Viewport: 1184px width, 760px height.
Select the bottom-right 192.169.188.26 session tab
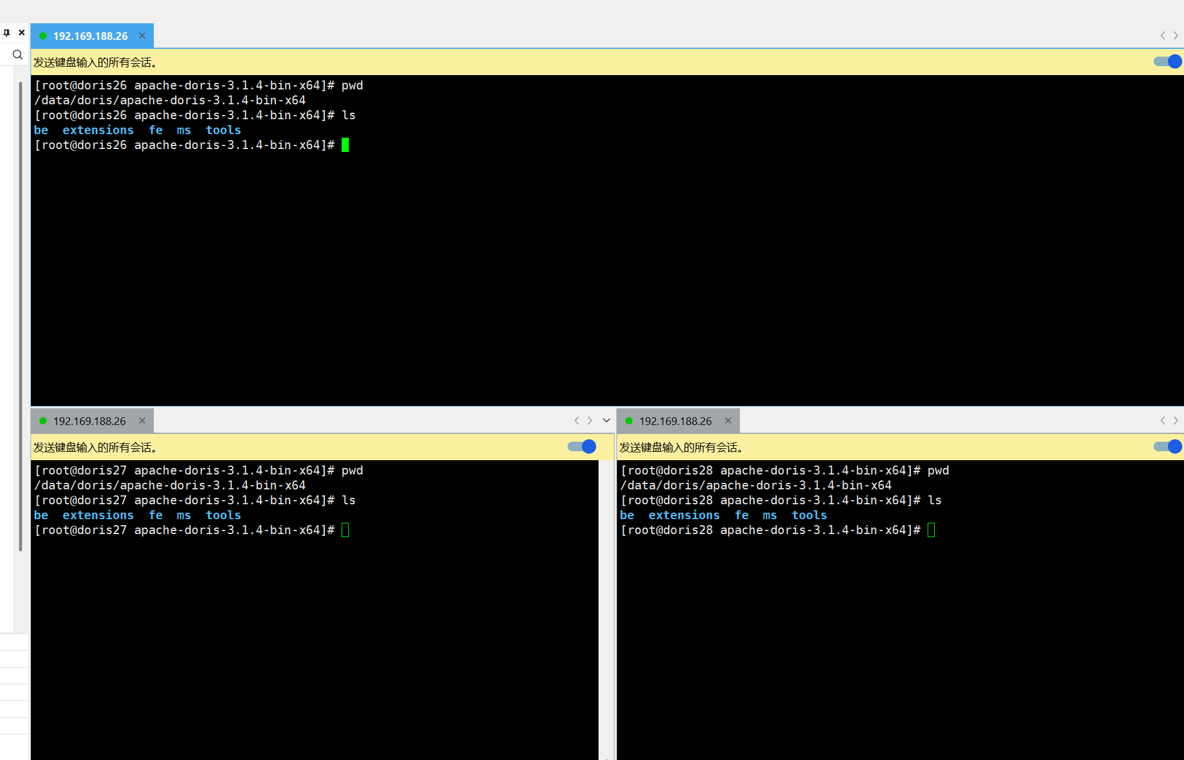point(675,421)
